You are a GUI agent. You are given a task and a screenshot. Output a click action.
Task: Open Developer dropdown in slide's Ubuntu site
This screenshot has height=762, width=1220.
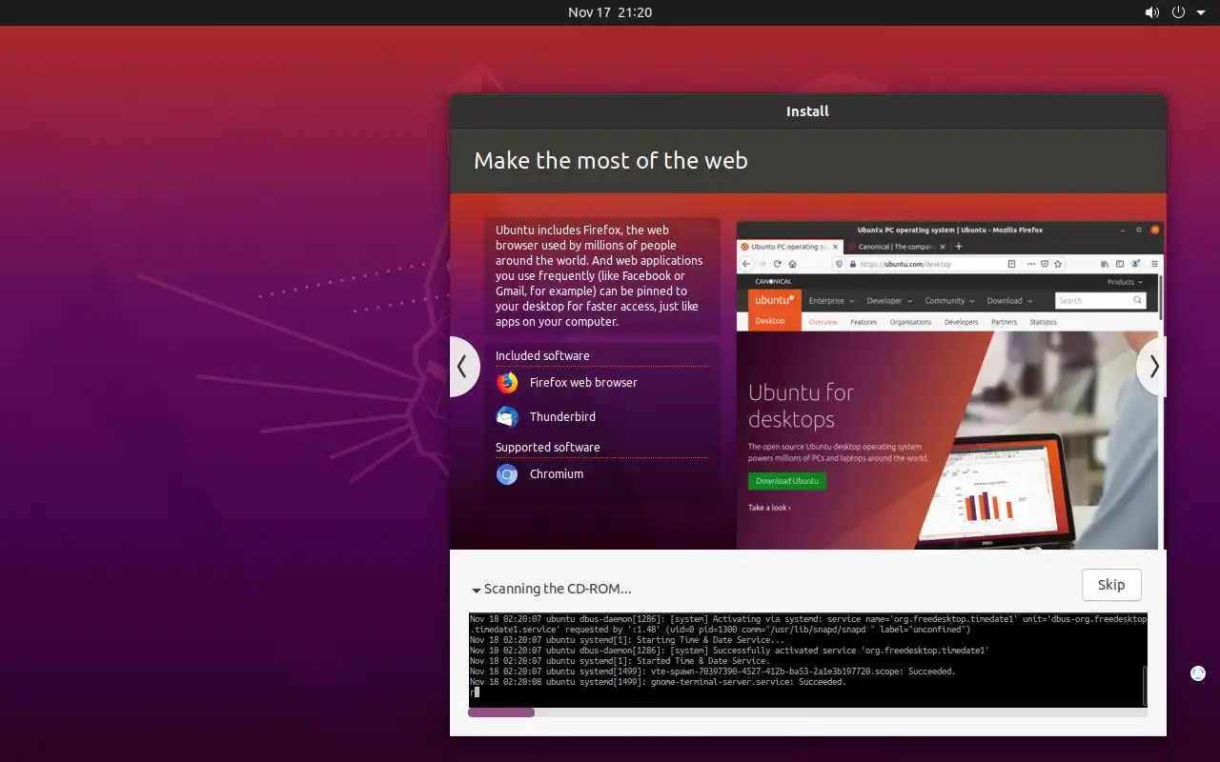[x=889, y=301]
